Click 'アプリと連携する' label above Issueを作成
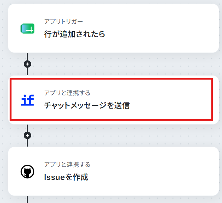This screenshot has width=222, height=203. pos(67,165)
